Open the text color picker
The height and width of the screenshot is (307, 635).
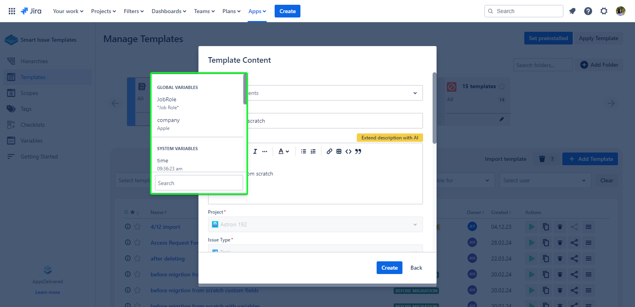tap(283, 151)
